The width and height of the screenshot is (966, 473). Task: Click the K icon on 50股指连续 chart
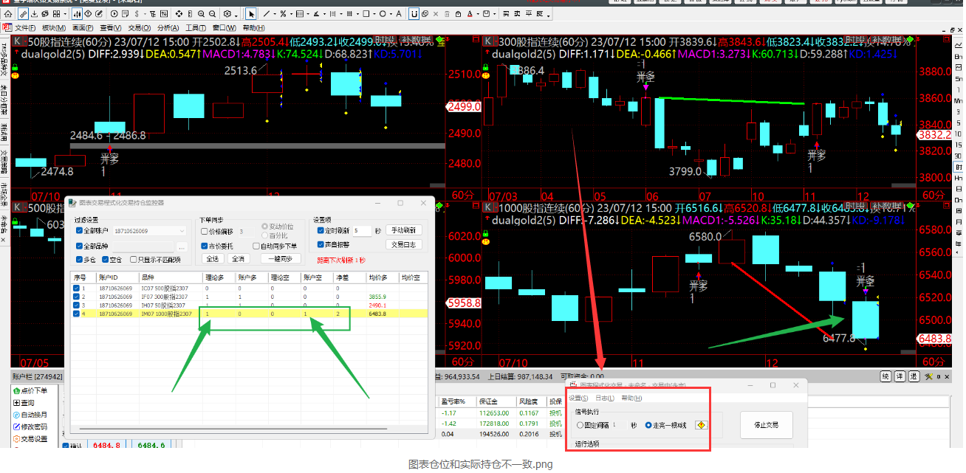(x=16, y=41)
